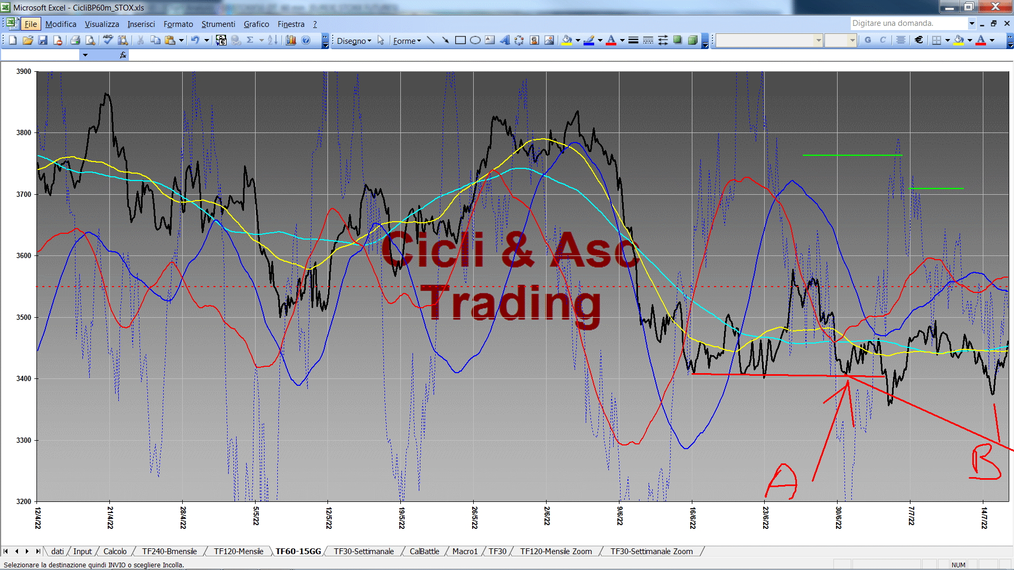The height and width of the screenshot is (570, 1014).
Task: Click the Cut scissors icon
Action: 140,40
